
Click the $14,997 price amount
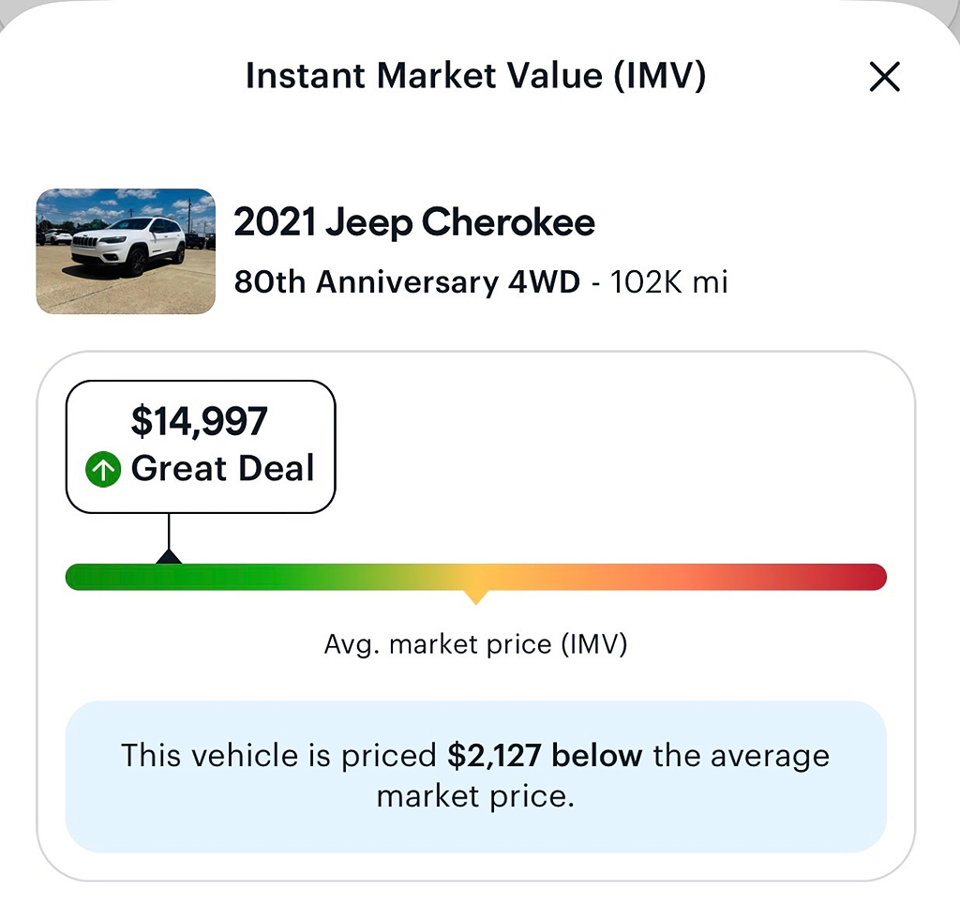point(199,421)
